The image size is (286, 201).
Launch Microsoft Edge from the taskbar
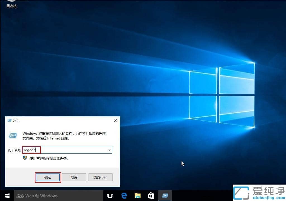coord(124,196)
